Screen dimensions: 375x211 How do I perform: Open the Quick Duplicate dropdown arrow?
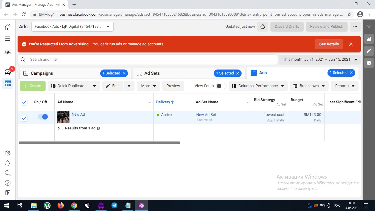[95, 86]
